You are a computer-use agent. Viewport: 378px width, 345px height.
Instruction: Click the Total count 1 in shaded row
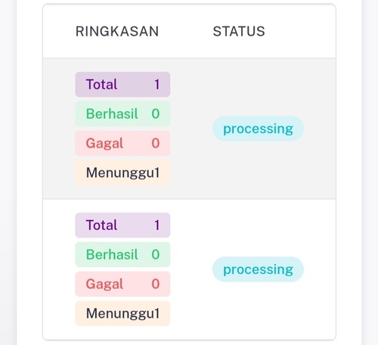157,84
